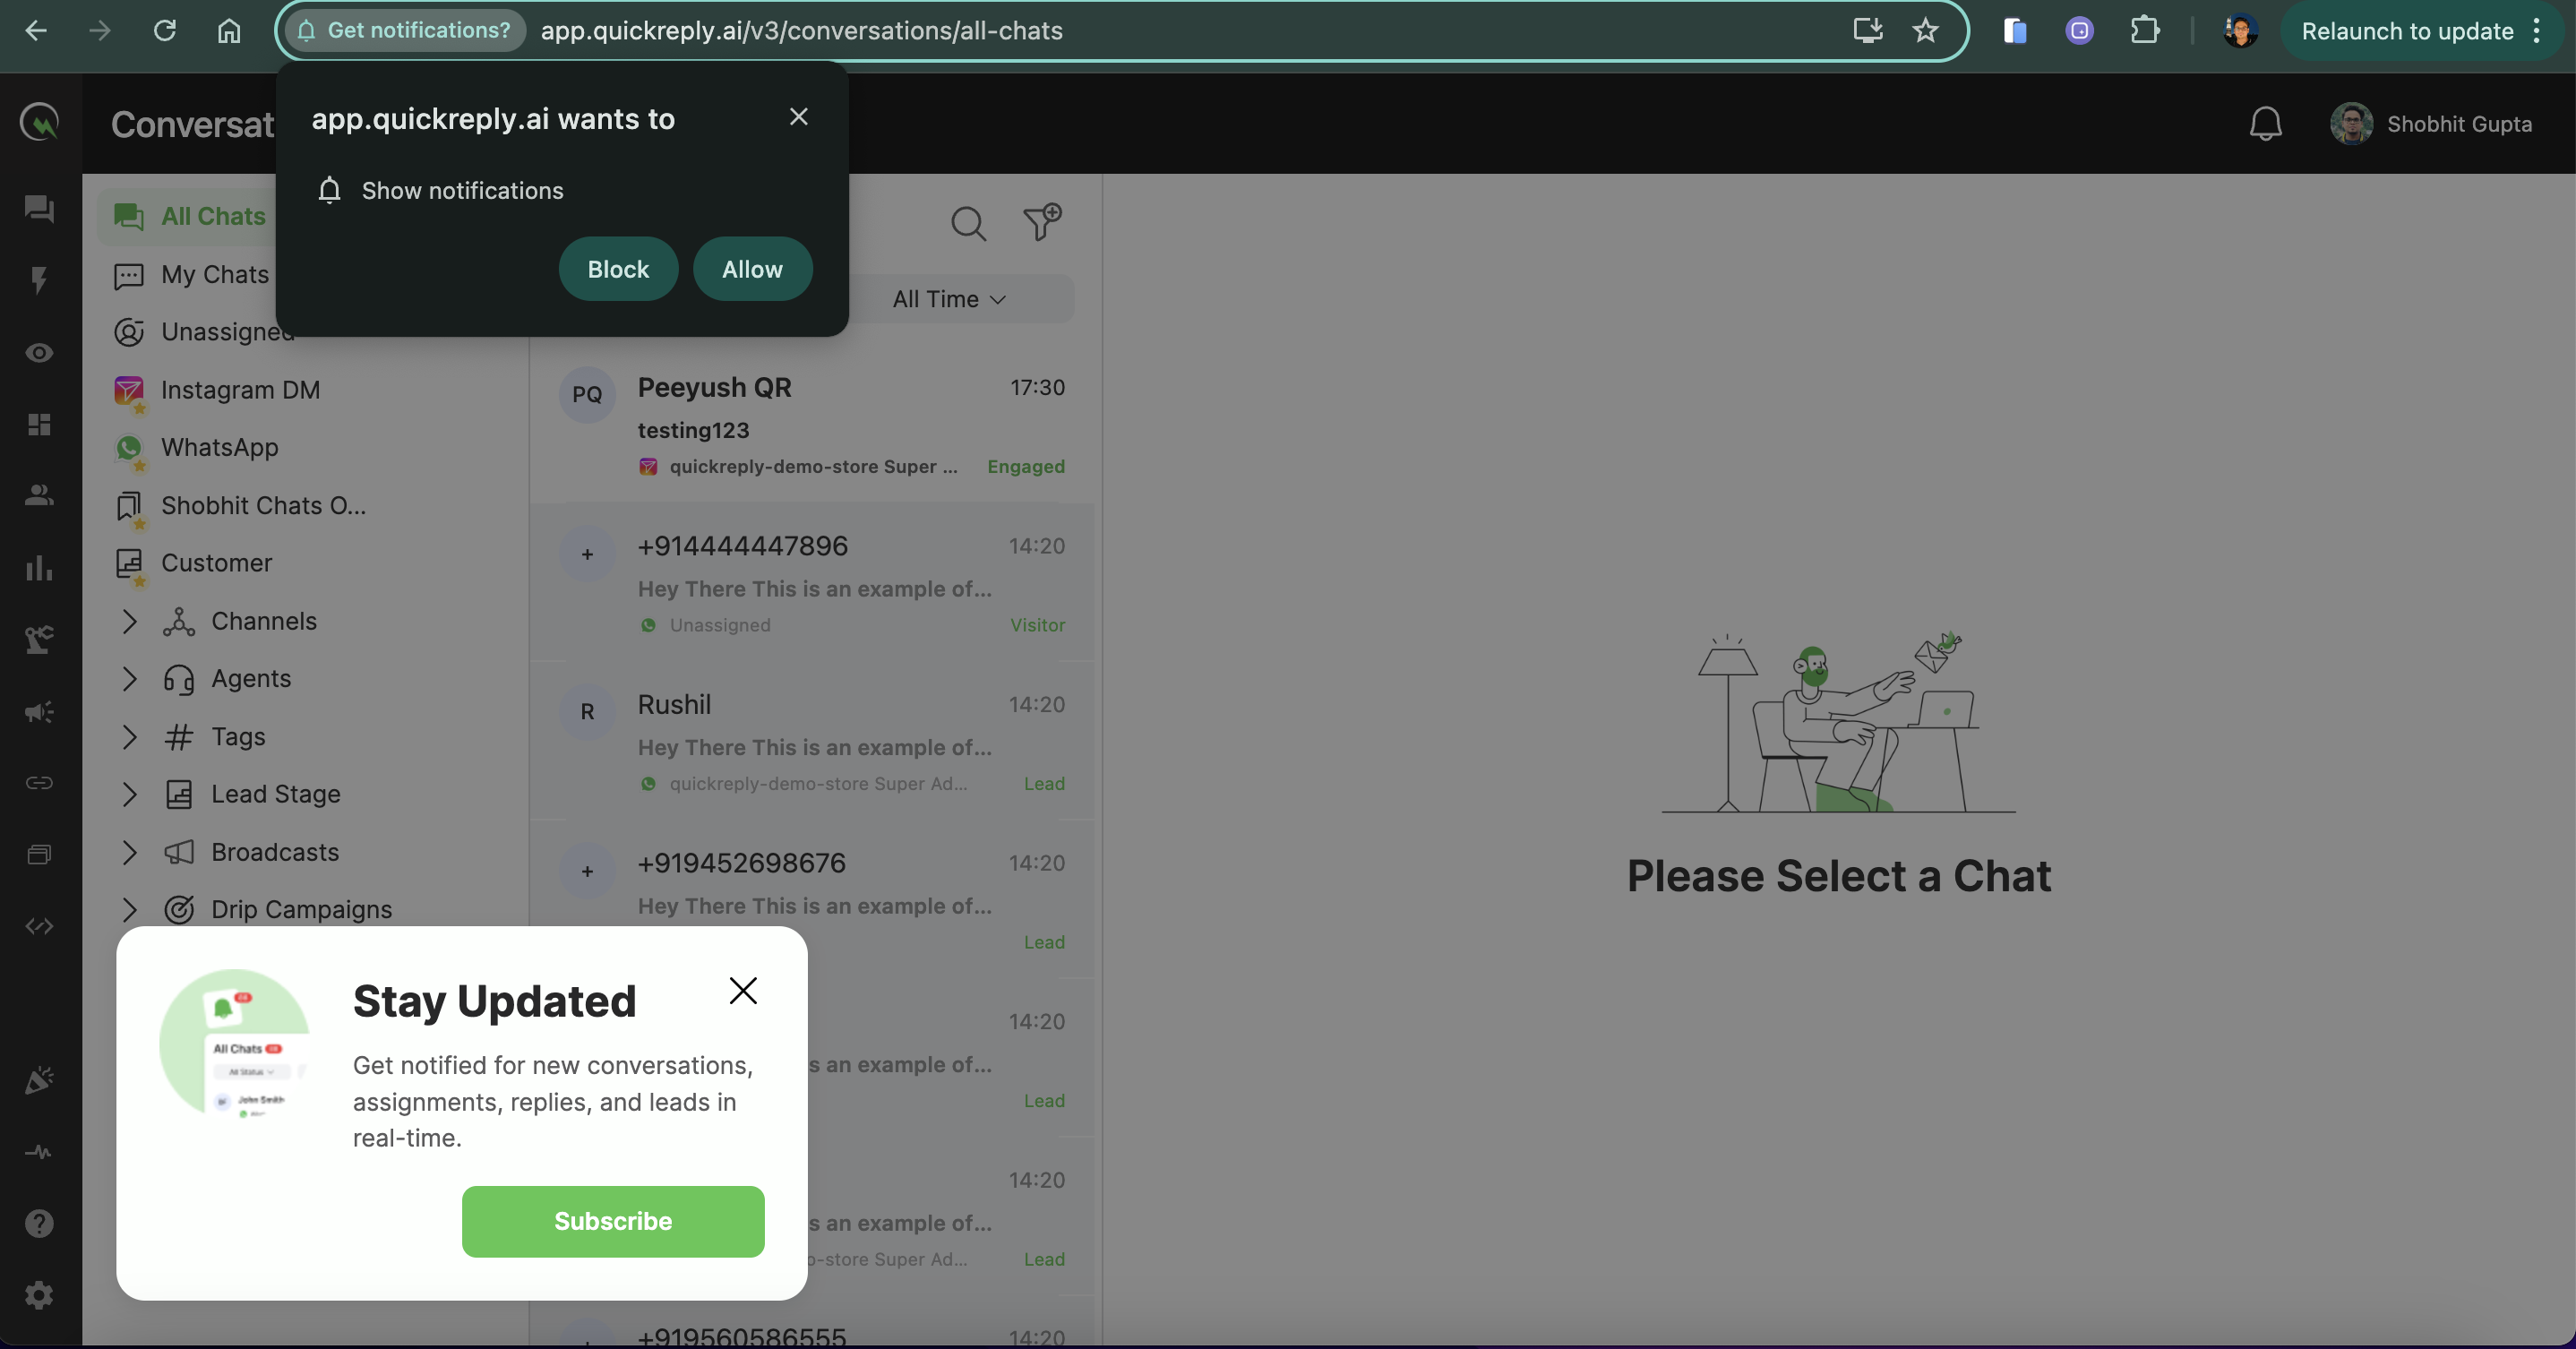The width and height of the screenshot is (2576, 1349).
Task: Click the link icon in left rail
Action: click(39, 782)
